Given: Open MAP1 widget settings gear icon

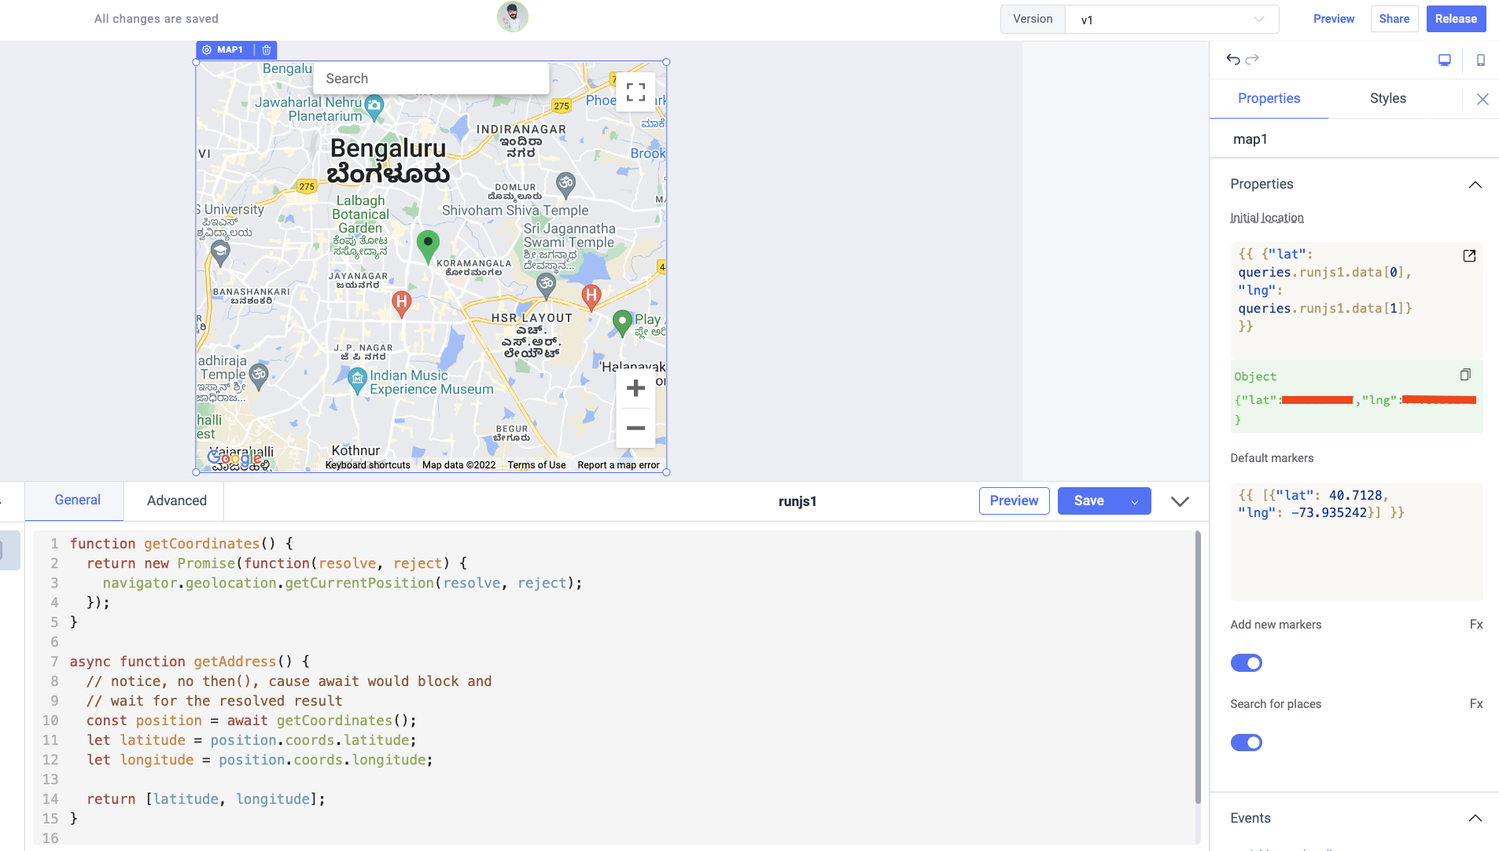Looking at the screenshot, I should click(207, 50).
